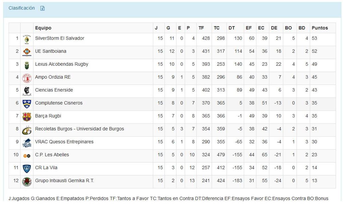Screen dimensions: 343x211
Task: Click the TF column header
Action: pos(201,28)
